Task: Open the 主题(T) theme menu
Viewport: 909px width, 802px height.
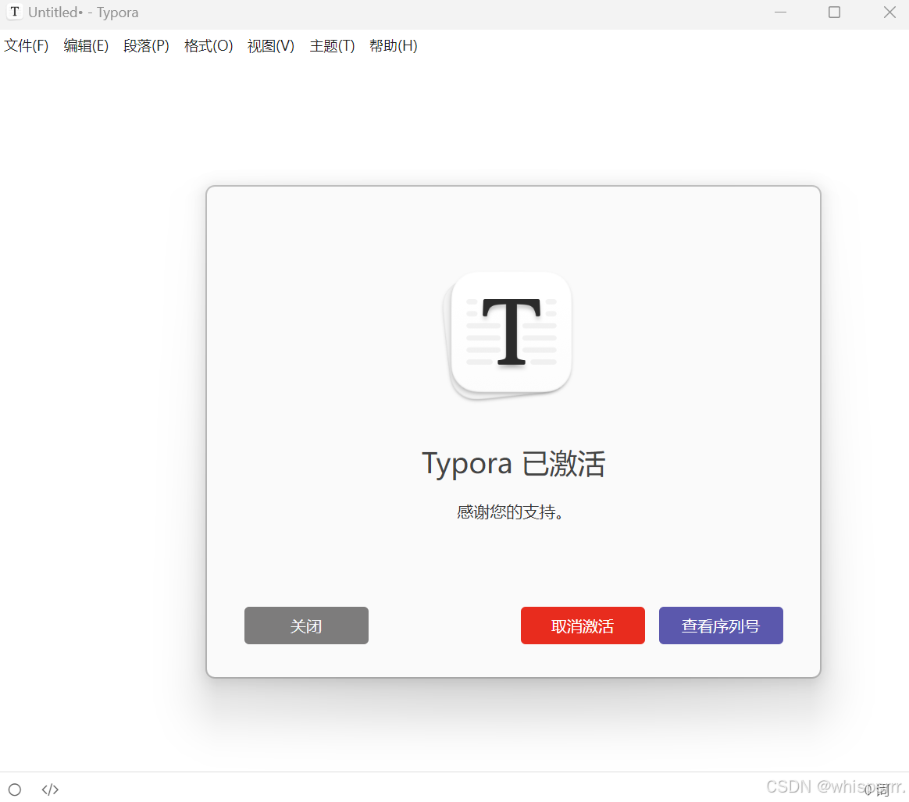Action: (x=332, y=46)
